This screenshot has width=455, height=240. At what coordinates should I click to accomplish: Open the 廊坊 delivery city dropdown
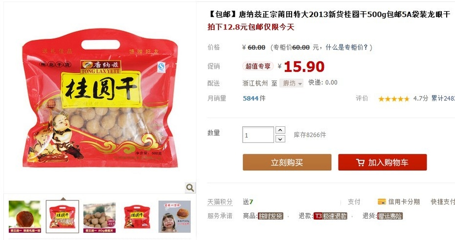pyautogui.click(x=291, y=83)
